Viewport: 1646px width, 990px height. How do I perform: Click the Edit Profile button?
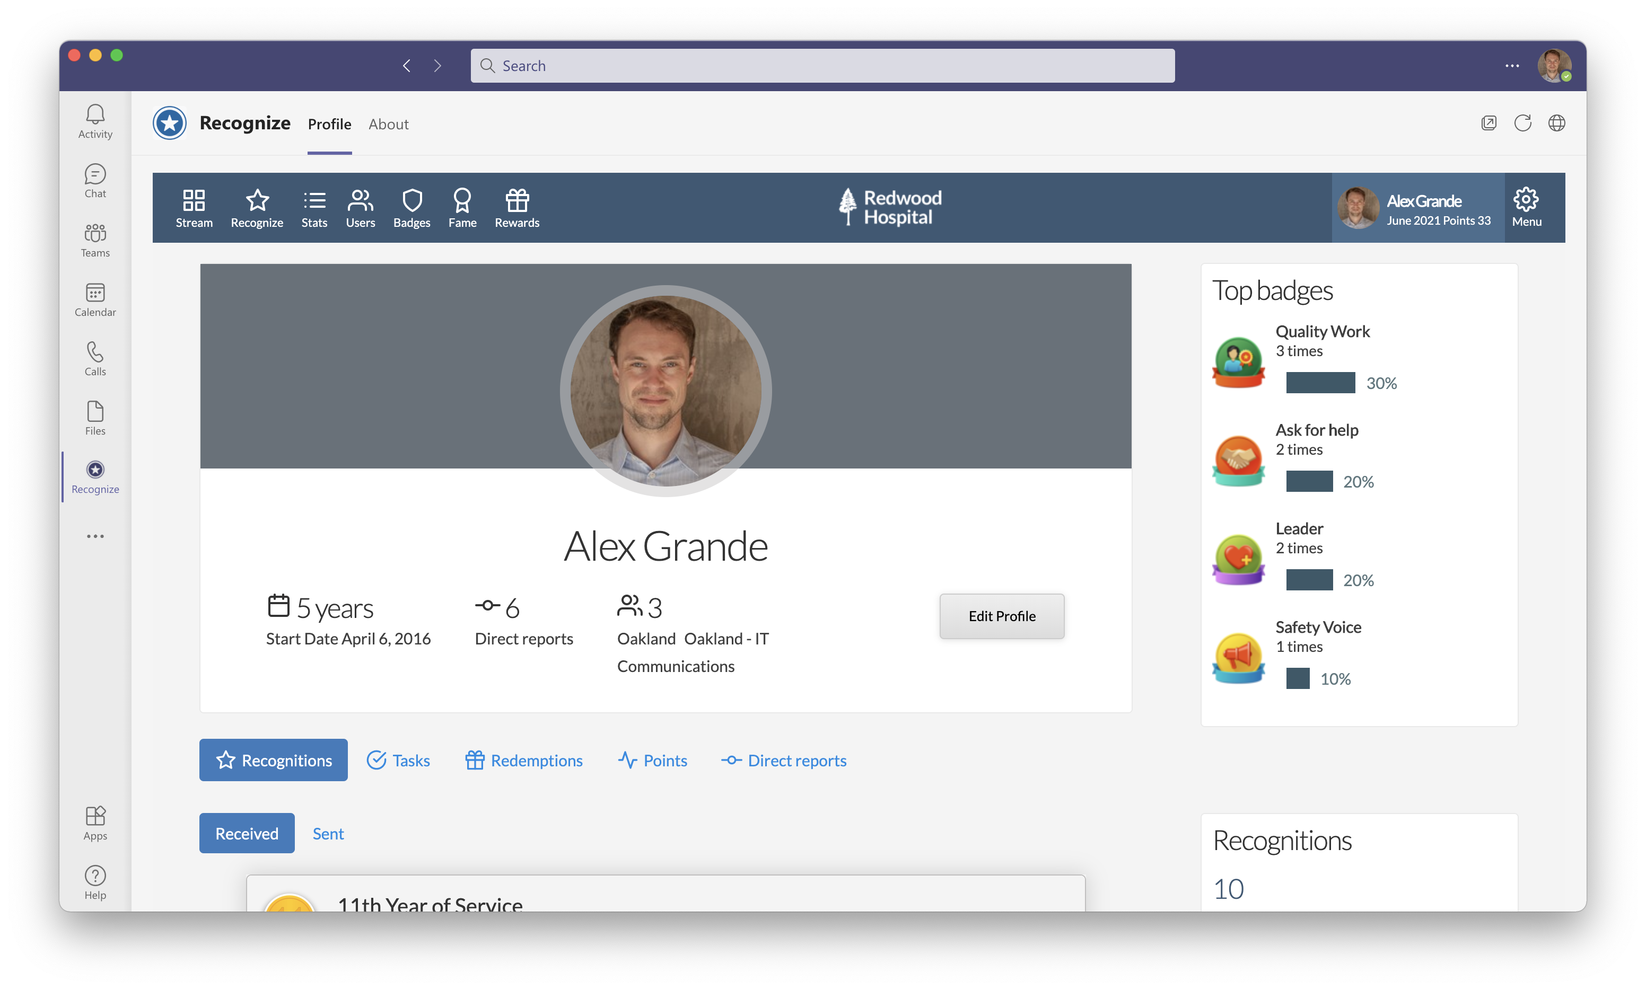pos(1001,616)
